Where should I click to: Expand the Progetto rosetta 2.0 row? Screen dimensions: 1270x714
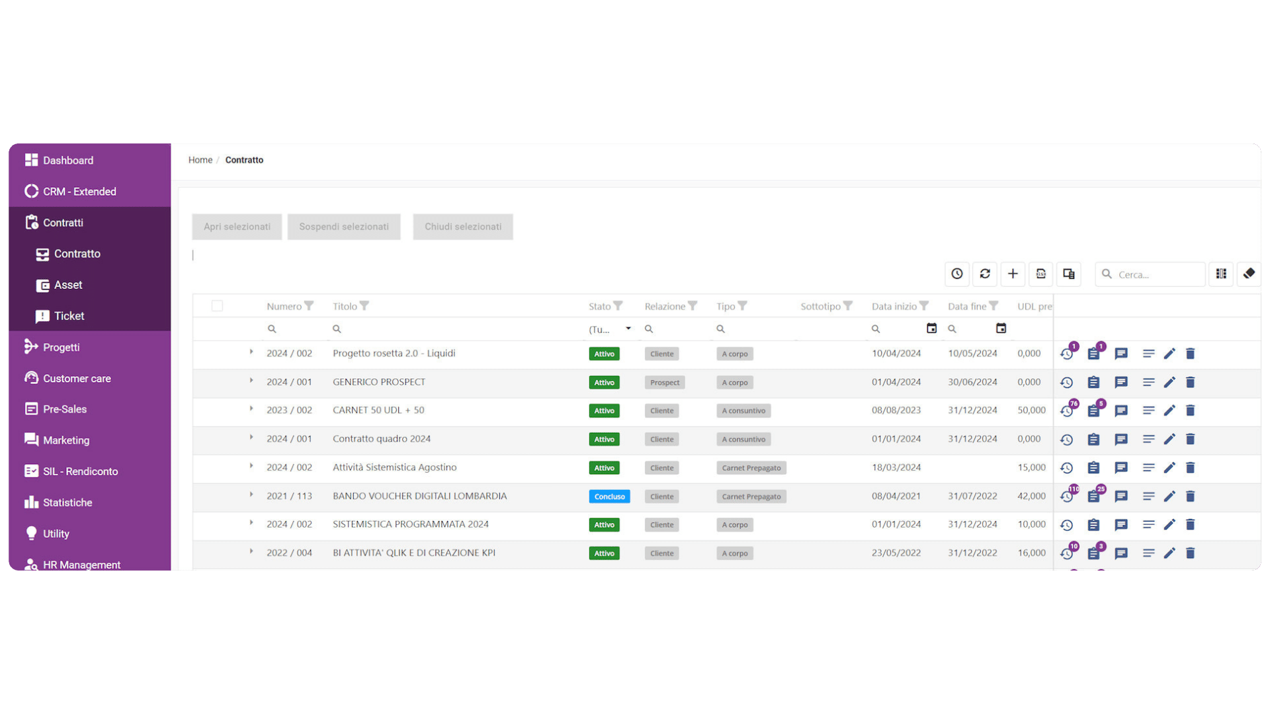point(251,352)
